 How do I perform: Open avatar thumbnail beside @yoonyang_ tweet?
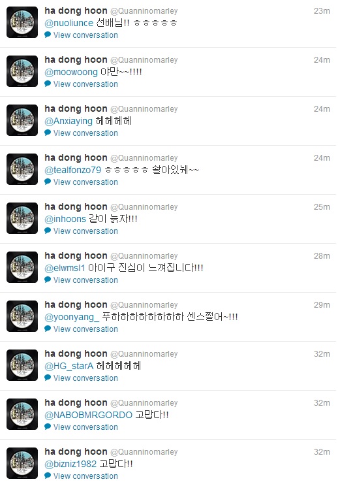coord(22,316)
